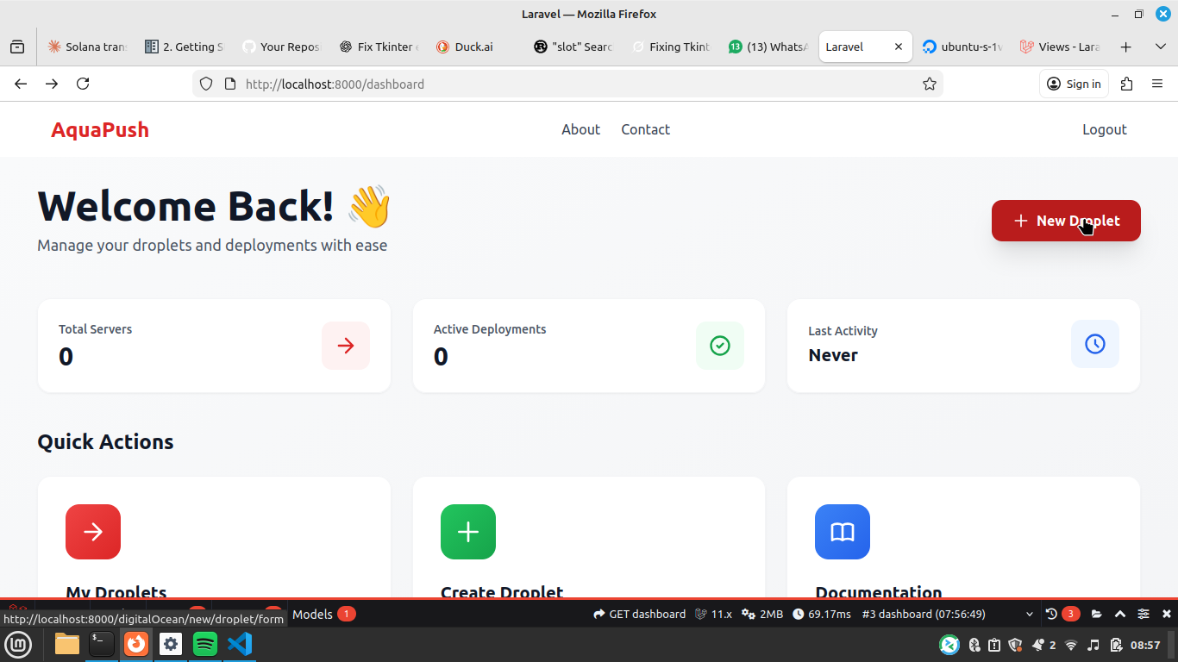
Task: Open the Laravel Debugbar history panel
Action: [x=1050, y=614]
